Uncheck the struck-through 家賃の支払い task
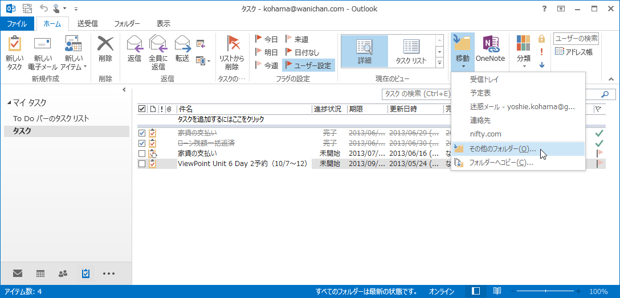620x298 pixels. click(x=142, y=133)
